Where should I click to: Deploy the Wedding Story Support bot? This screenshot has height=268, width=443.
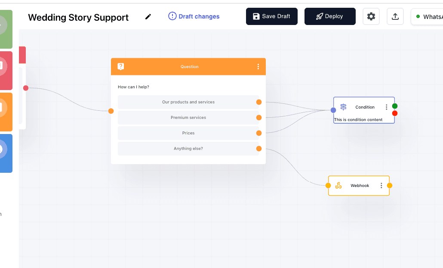(330, 16)
